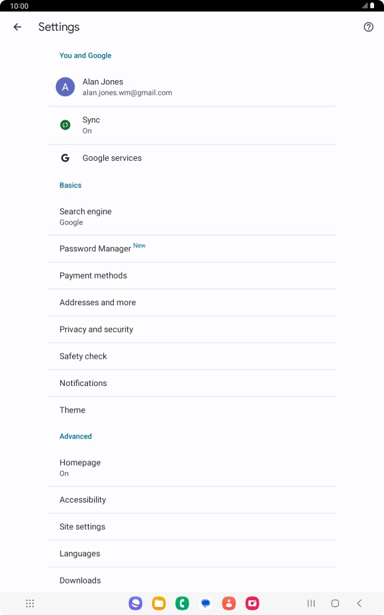Tap the back arrow next to Settings
This screenshot has width=384, height=615.
(17, 27)
